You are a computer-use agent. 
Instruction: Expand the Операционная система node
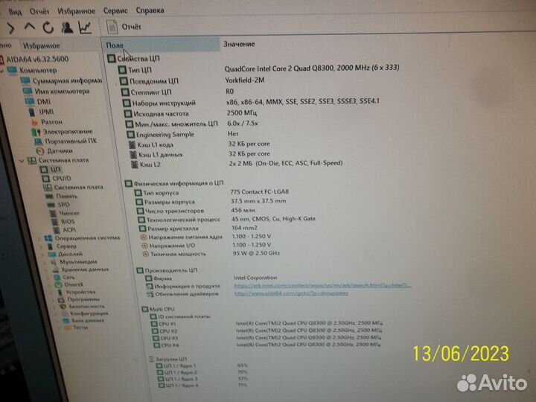pyautogui.click(x=39, y=239)
